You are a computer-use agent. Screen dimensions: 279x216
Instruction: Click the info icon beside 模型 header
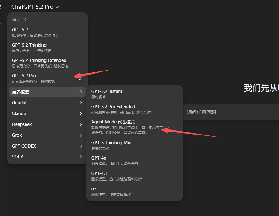(x=24, y=20)
